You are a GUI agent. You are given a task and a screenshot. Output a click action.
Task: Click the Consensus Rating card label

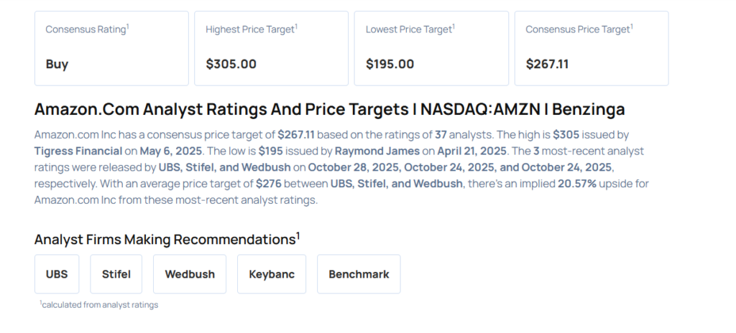pos(87,29)
